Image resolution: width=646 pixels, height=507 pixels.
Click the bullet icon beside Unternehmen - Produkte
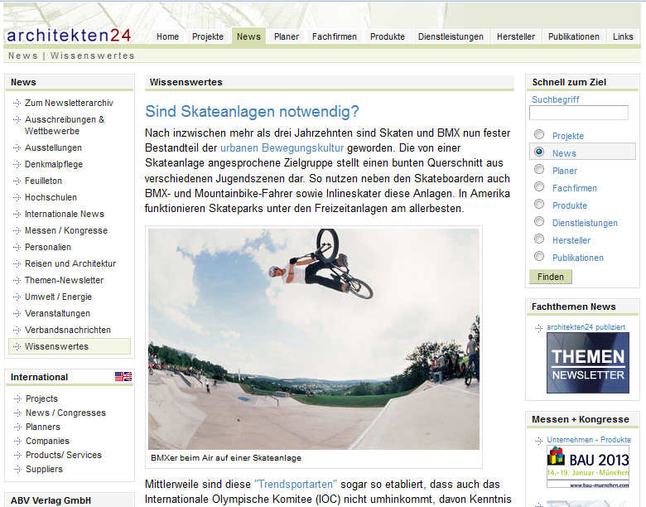[538, 440]
